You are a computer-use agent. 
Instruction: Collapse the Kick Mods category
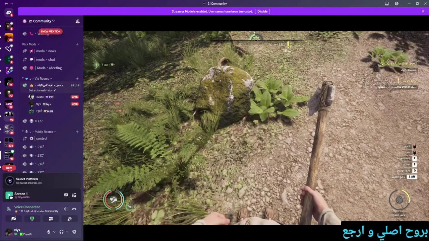[31, 44]
